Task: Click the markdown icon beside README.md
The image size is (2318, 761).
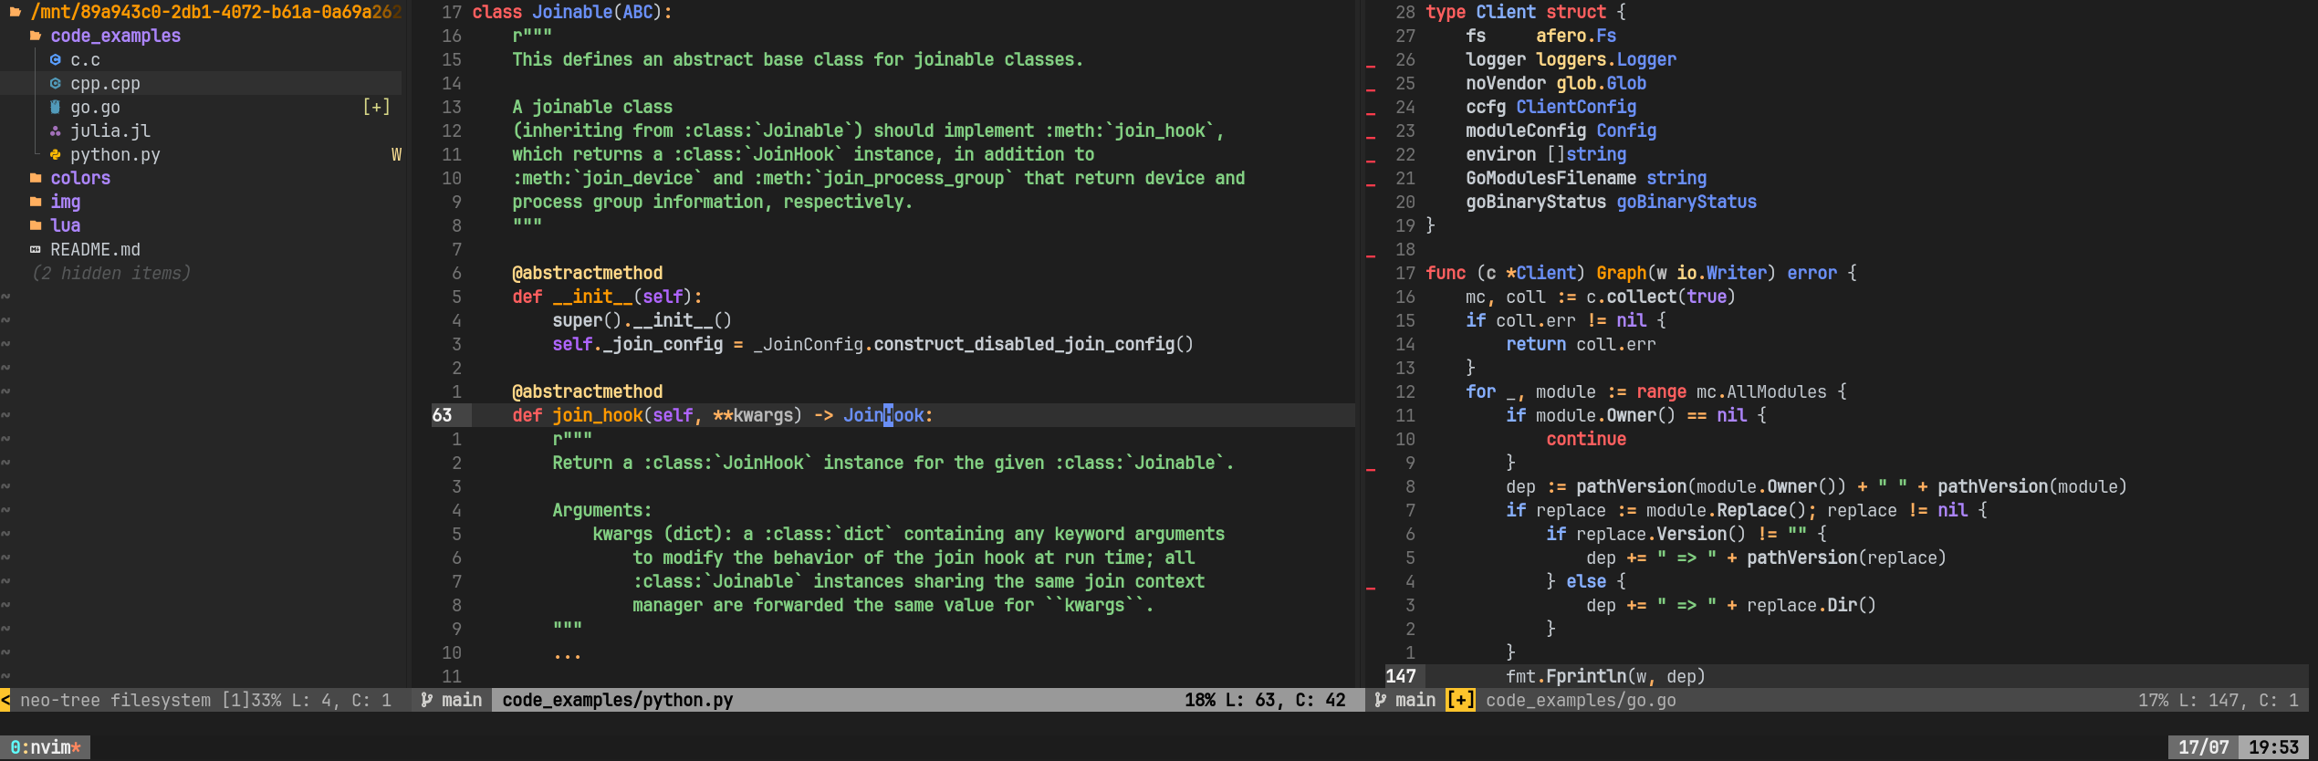Action: (x=35, y=249)
